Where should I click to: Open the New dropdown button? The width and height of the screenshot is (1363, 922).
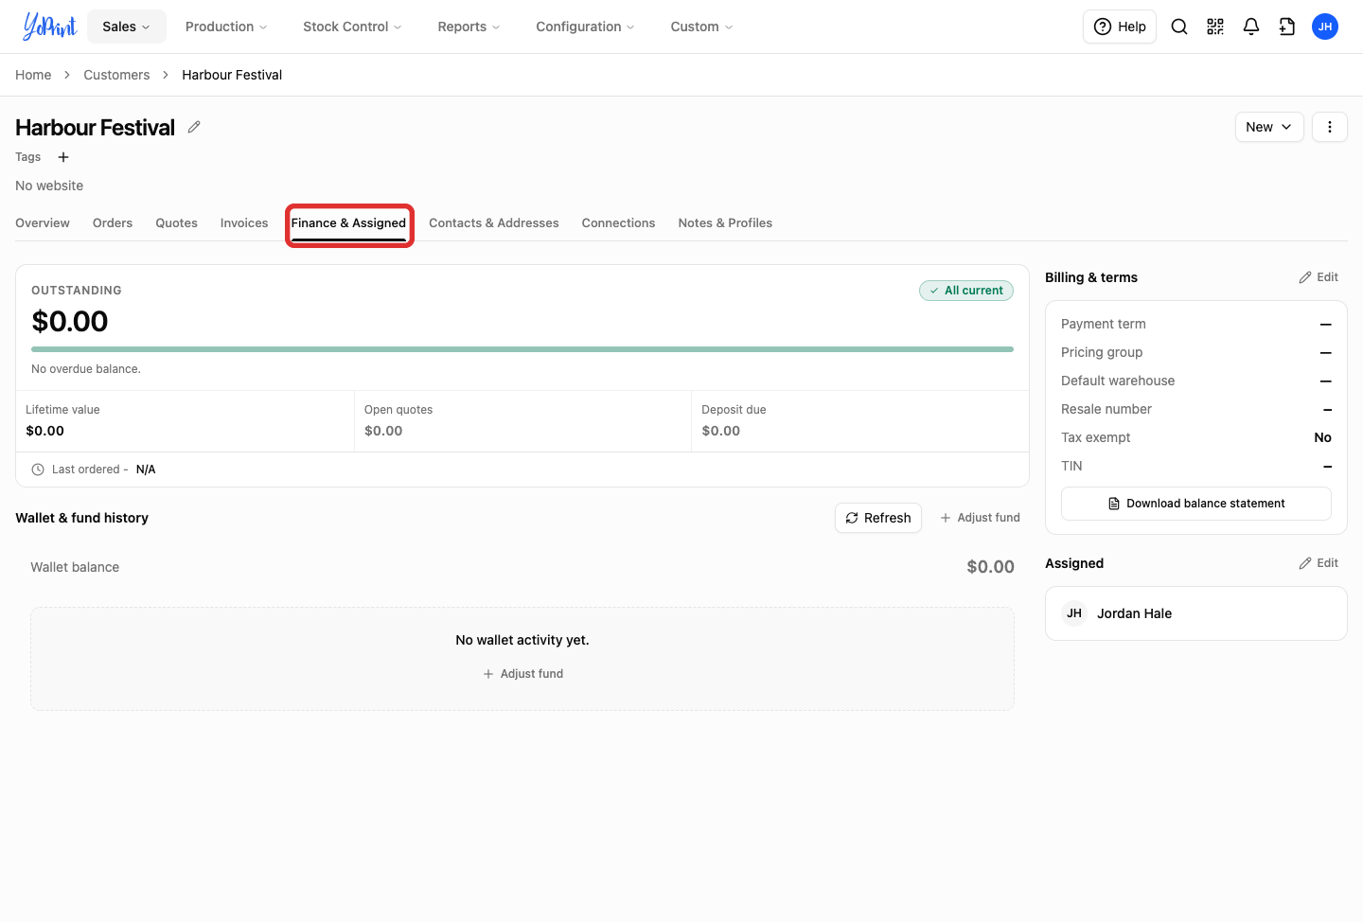point(1269,127)
